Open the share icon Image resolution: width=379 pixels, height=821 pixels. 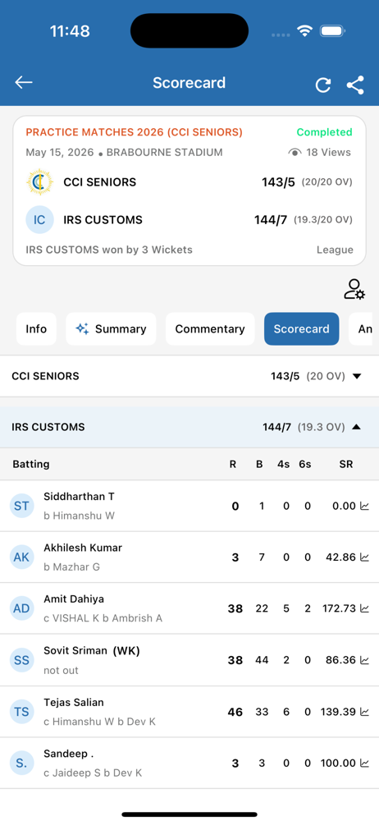tap(355, 85)
